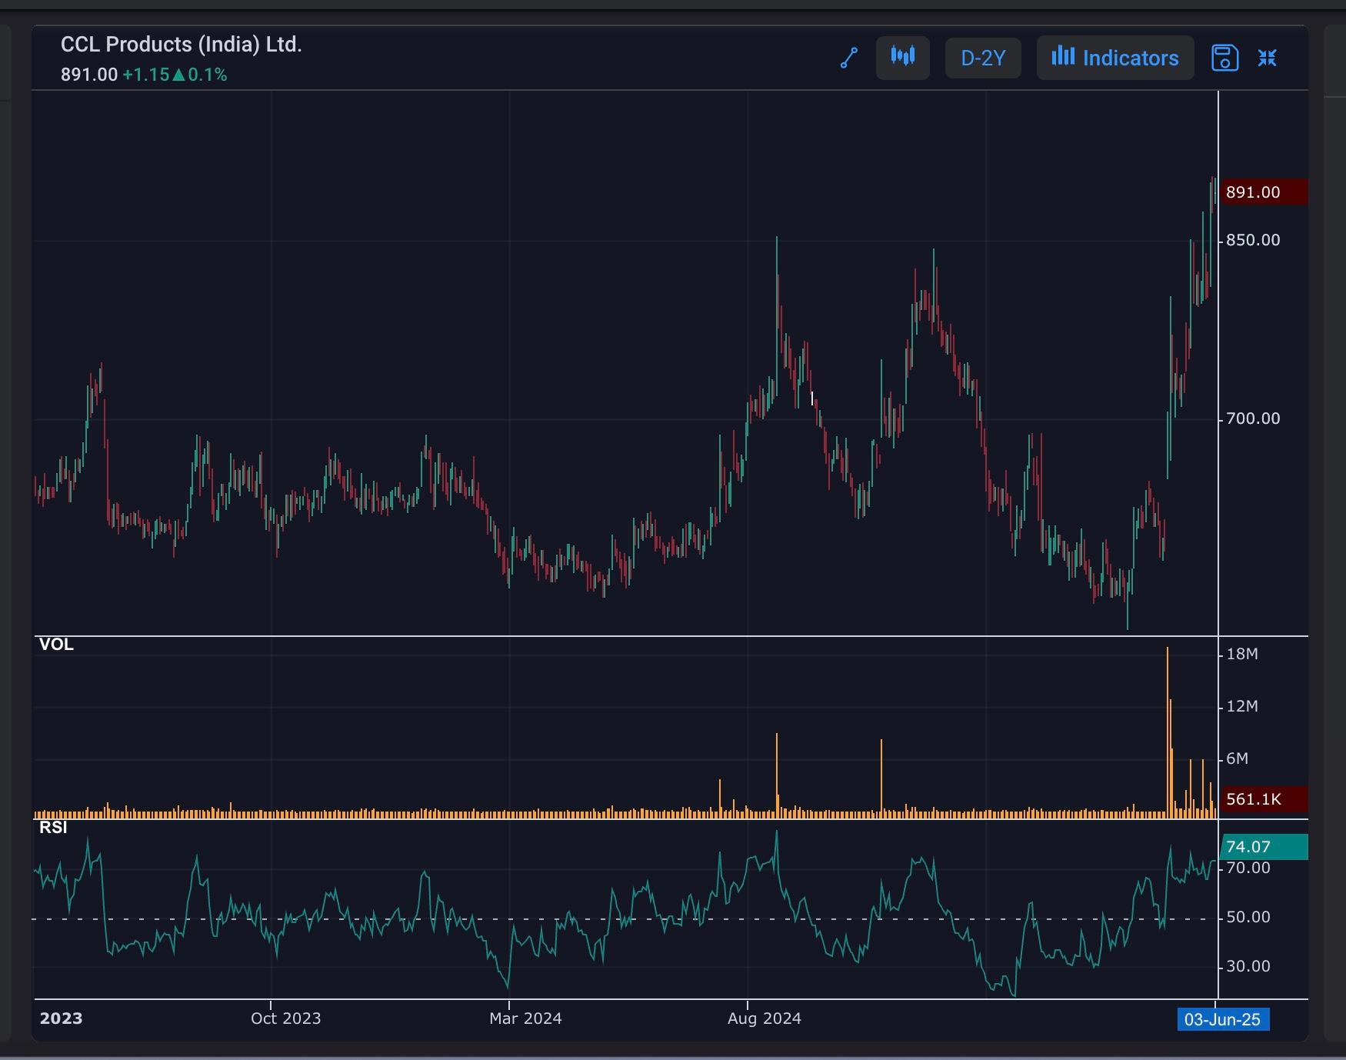Click the 700.00 price axis label
1346x1060 pixels.
(x=1253, y=419)
